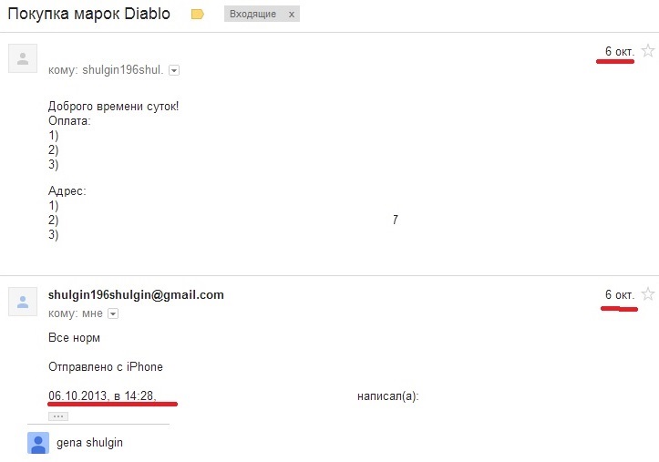Click the second message date 6 окт.

[620, 295]
